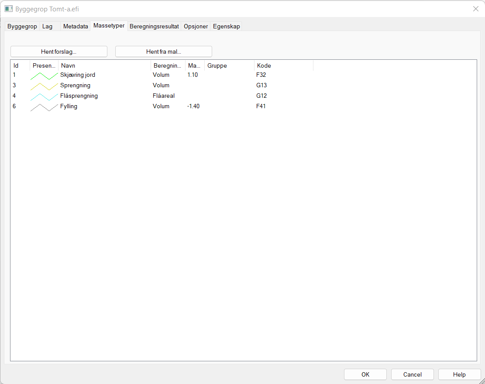Viewport: 485px width, 384px height.
Task: Switch to the Metadata tab
Action: pyautogui.click(x=76, y=27)
